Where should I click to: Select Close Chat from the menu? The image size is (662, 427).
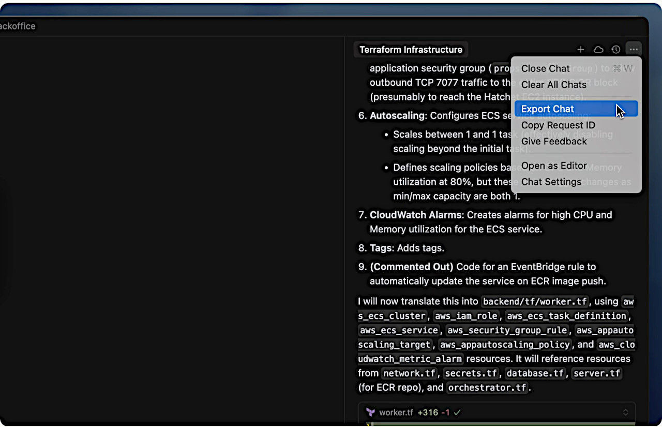click(545, 68)
